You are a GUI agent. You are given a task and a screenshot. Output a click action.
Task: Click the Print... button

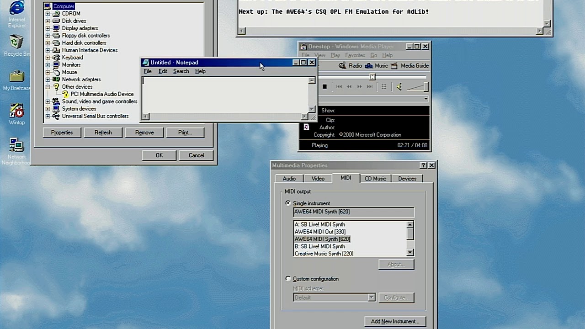(x=185, y=133)
